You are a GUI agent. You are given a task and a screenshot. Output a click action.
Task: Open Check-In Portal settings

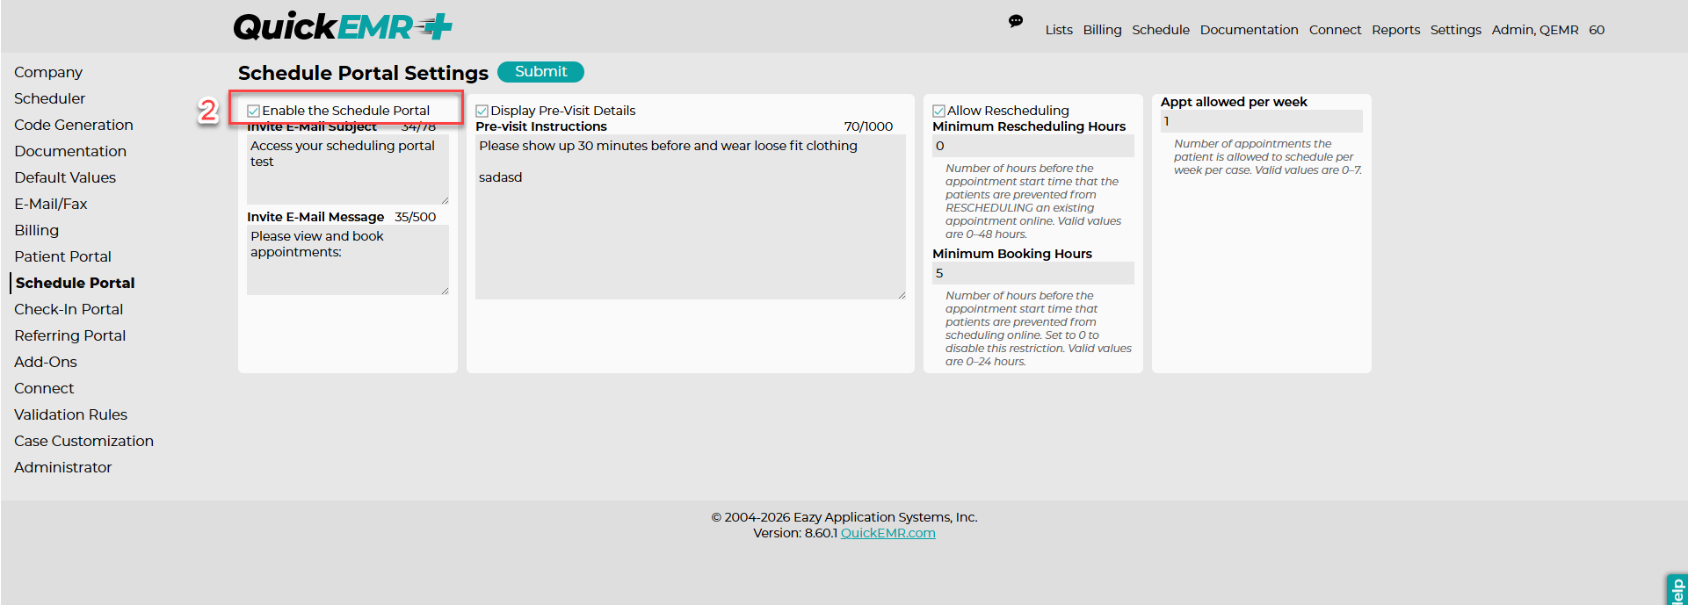coord(69,309)
